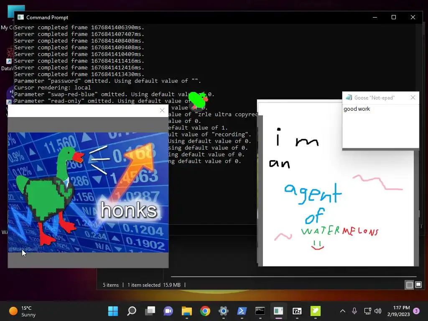This screenshot has height=321, width=428.
Task: Switch File Explorer to details view
Action: pos(409,285)
